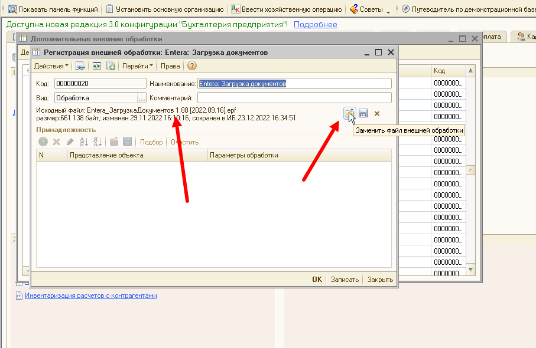Open Путеводитель по демонстрационной базе
Viewport: 536px width, 348px height.
point(468,9)
